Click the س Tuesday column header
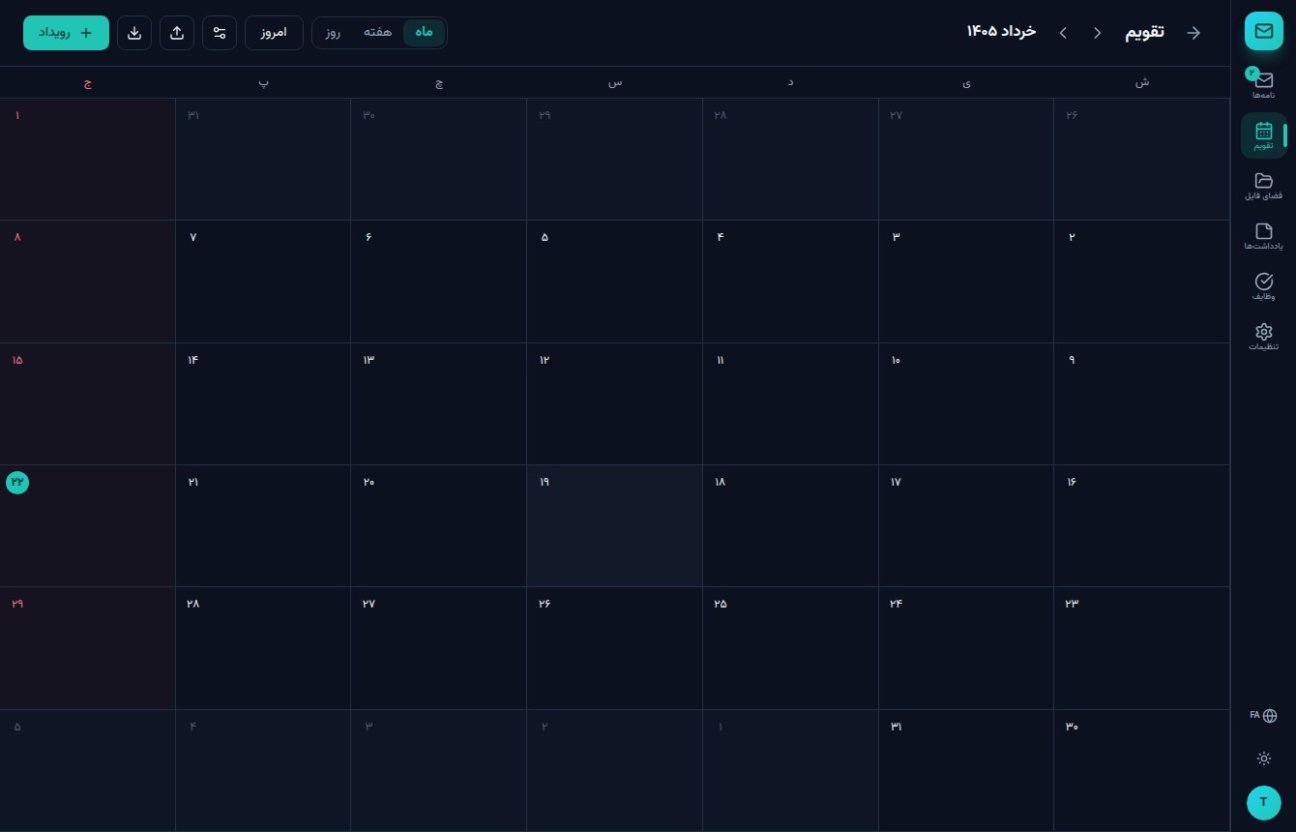This screenshot has width=1296, height=832. click(614, 82)
